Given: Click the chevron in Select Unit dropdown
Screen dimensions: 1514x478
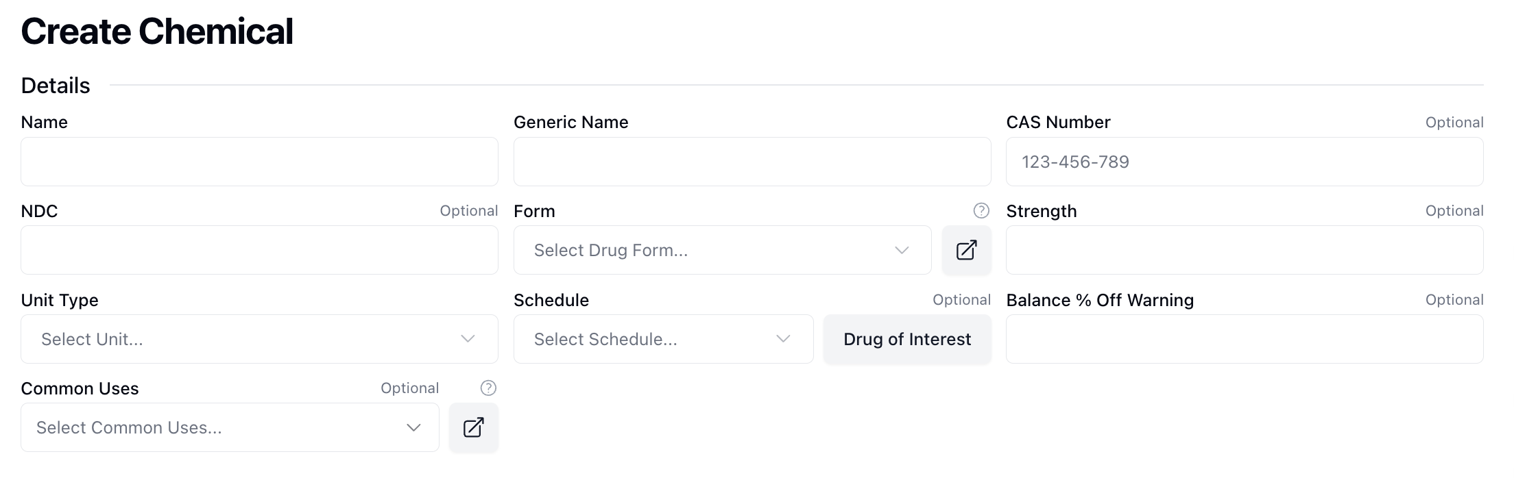Looking at the screenshot, I should pos(468,339).
